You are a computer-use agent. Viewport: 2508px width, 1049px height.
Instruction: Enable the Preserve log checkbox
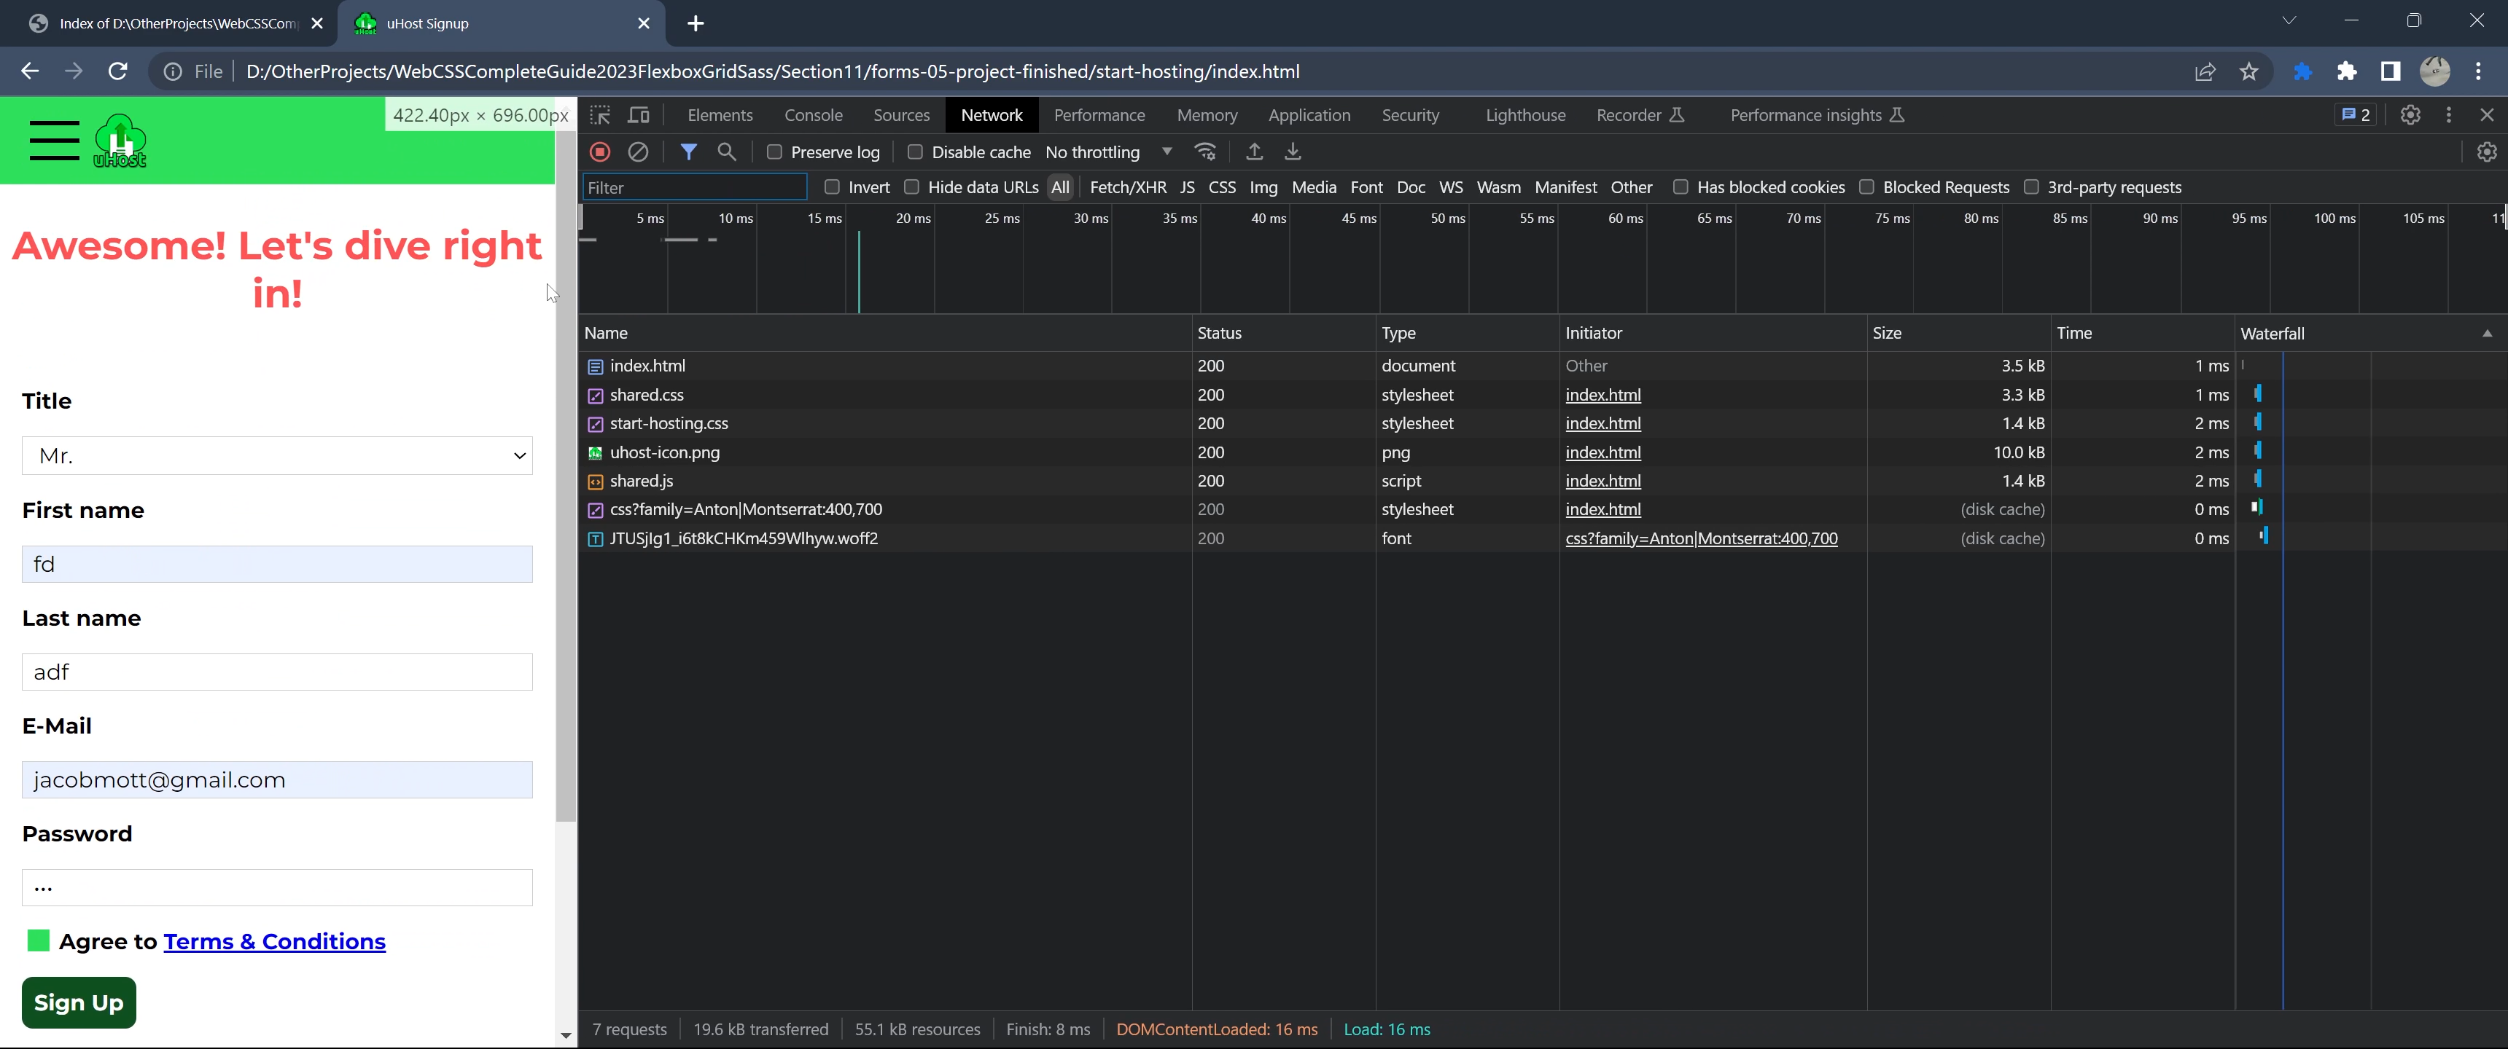(775, 152)
